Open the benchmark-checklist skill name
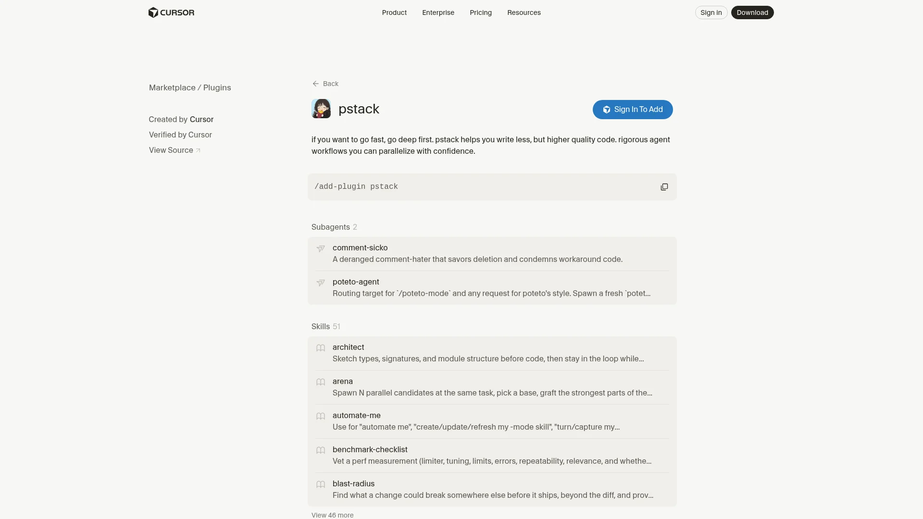Viewport: 923px width, 519px height. 370,449
